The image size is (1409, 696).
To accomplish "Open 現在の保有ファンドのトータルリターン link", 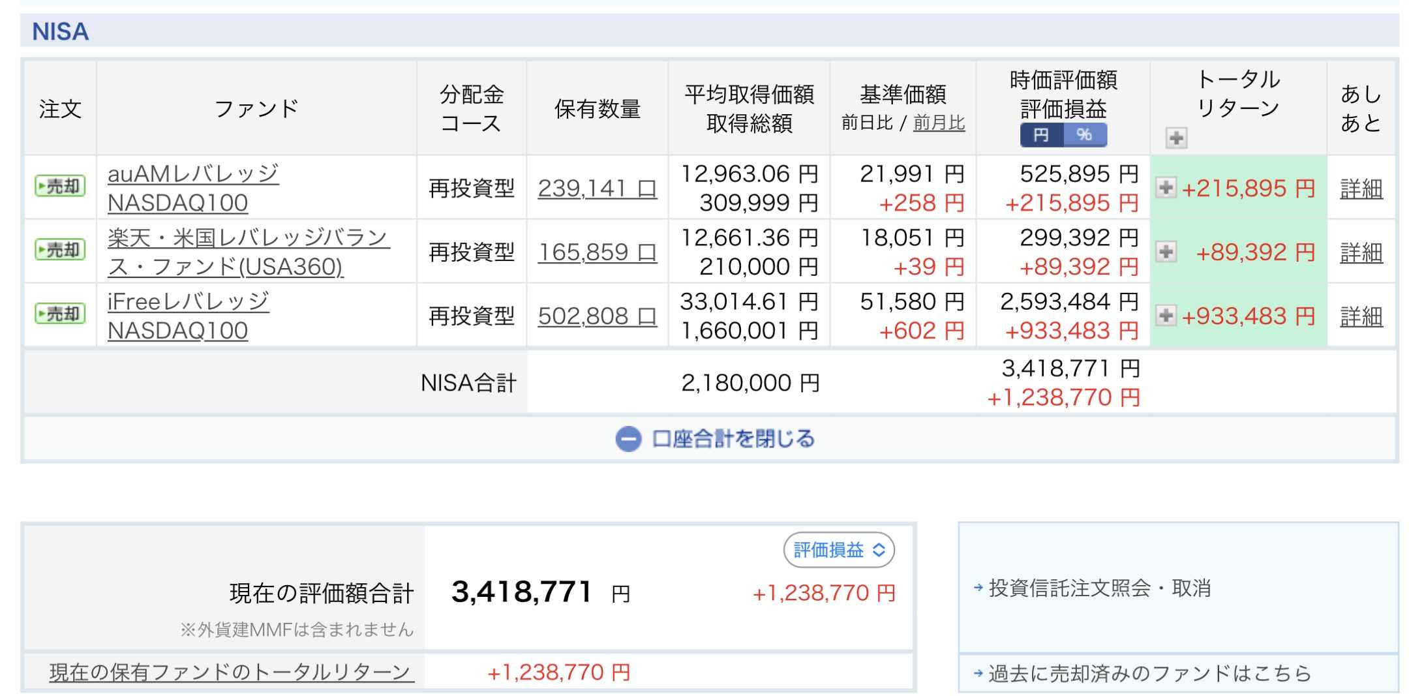I will [232, 672].
